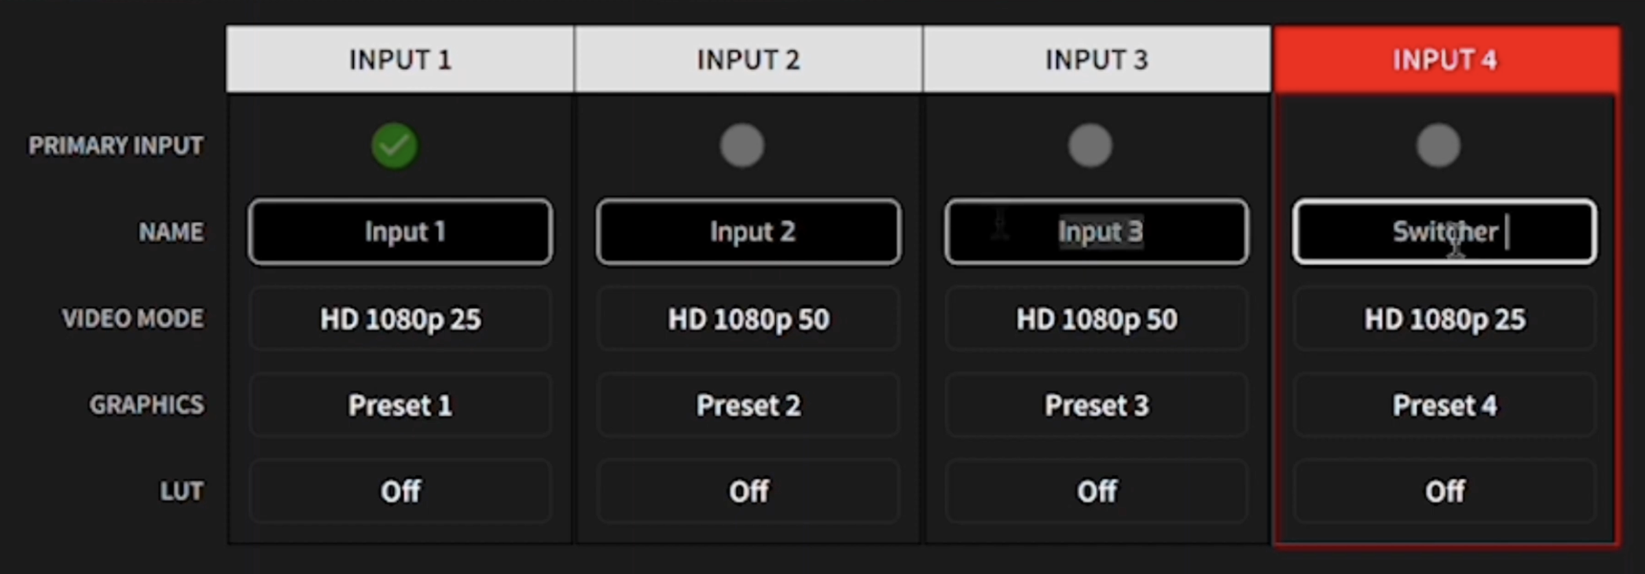Click the highlighted Input 3 name field
Screen dimensions: 1645x574
pos(1097,232)
